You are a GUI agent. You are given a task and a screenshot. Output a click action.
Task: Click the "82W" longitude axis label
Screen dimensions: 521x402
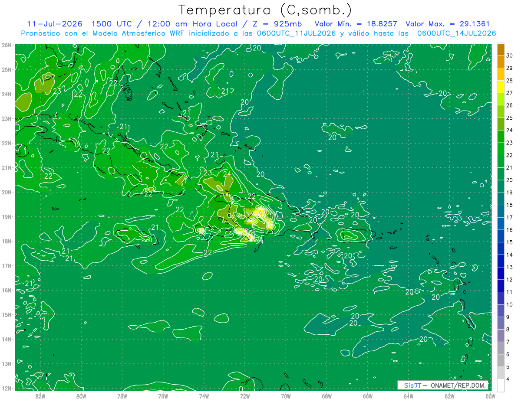pos(40,396)
